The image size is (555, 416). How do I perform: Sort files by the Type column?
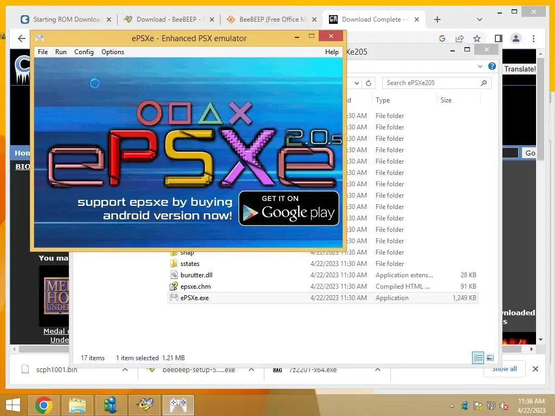click(404, 100)
